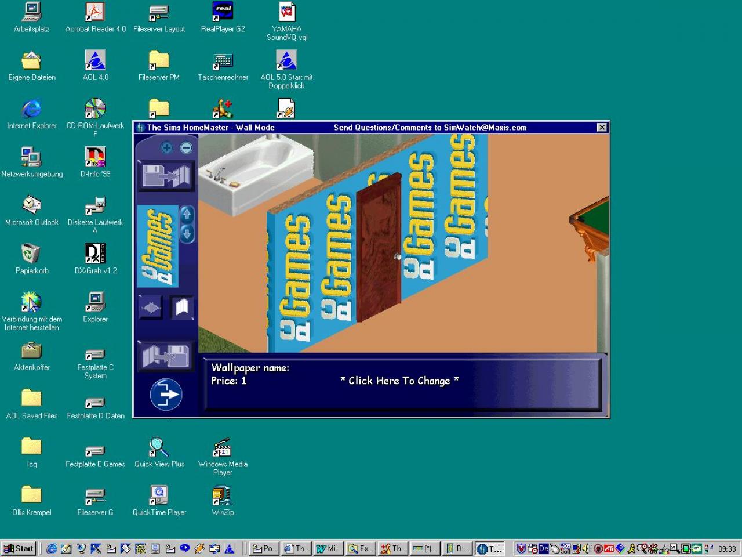Select Verbindung mit dem Internet herstellen icon
Image resolution: width=742 pixels, height=557 pixels.
(31, 311)
